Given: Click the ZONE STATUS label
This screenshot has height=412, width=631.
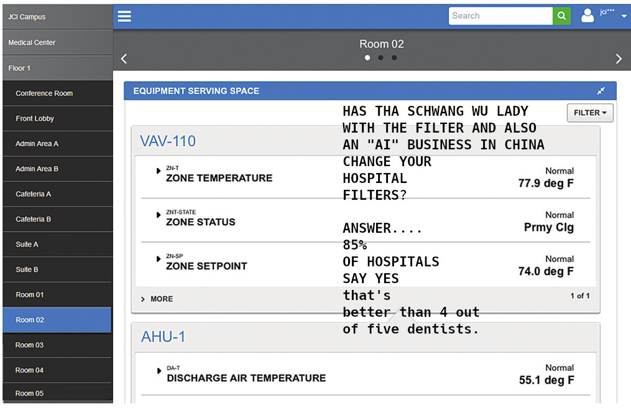Looking at the screenshot, I should (201, 222).
